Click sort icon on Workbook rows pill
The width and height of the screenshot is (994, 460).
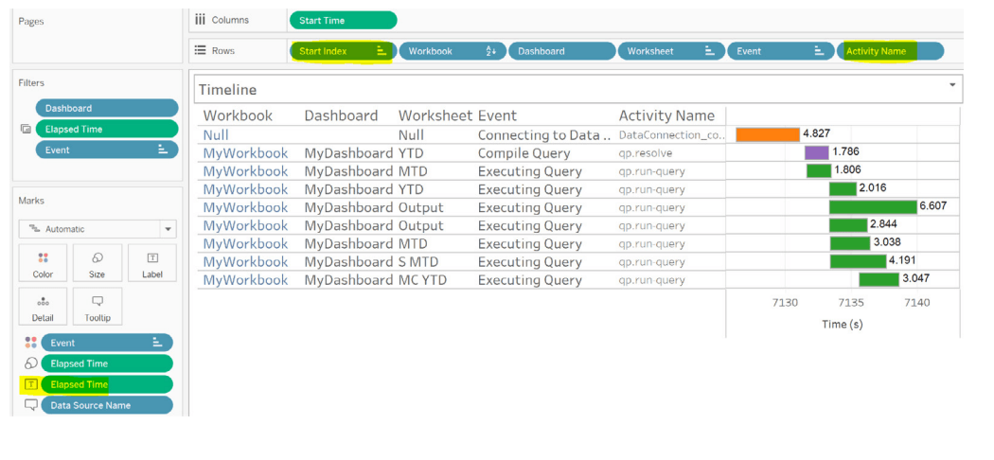(x=491, y=51)
